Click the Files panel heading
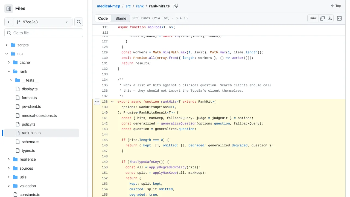Viewport: 350px width, 197px height. [20, 8]
